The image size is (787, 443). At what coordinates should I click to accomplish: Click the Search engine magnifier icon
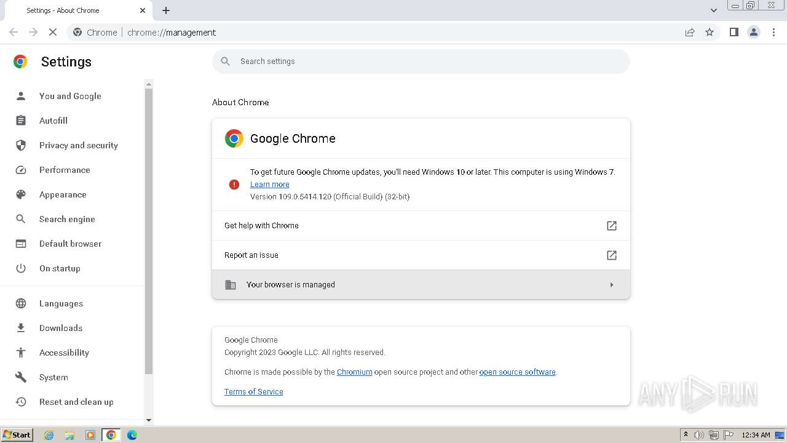click(21, 219)
